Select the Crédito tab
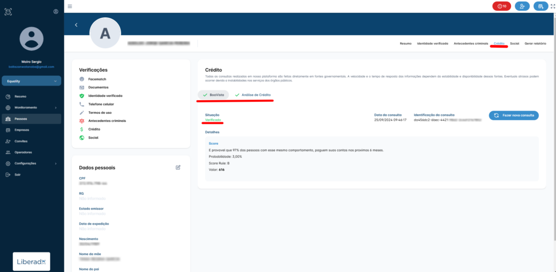This screenshot has height=272, width=556. pos(499,43)
